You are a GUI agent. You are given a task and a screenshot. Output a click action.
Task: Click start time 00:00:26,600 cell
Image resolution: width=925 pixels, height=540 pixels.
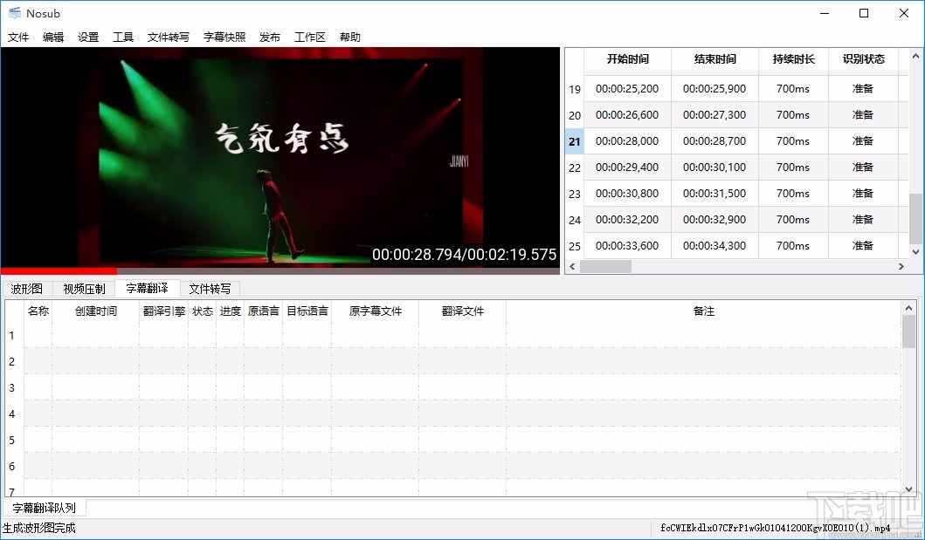(x=627, y=115)
